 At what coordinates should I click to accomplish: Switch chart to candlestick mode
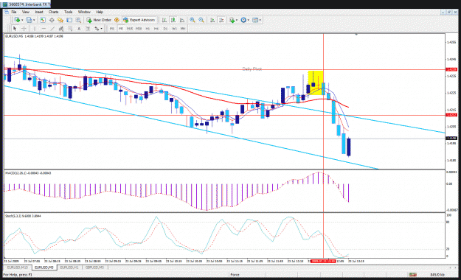click(x=173, y=20)
